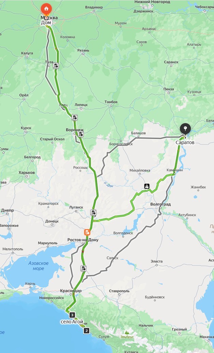Click the Краснодар city label
The width and height of the screenshot is (214, 353).
[71, 291]
